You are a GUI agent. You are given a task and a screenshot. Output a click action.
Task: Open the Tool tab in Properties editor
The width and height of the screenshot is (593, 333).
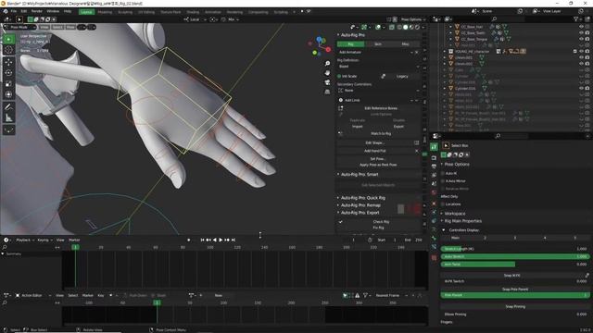tap(434, 146)
